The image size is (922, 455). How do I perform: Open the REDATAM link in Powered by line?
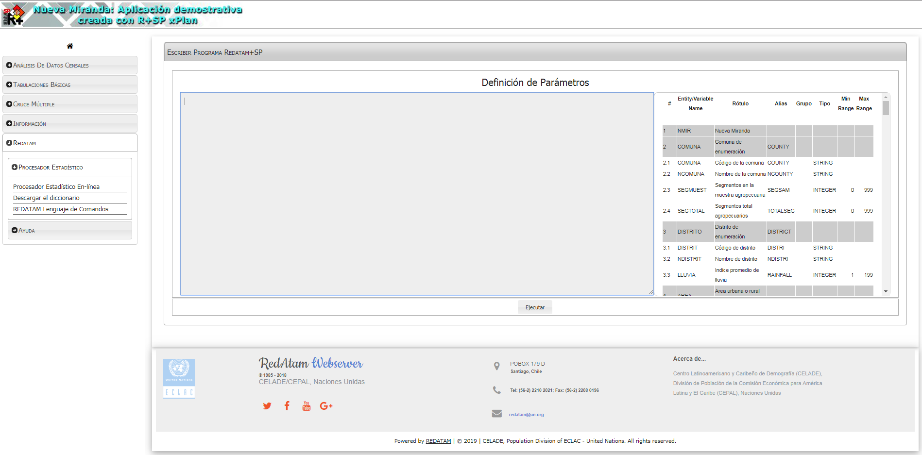coord(438,441)
